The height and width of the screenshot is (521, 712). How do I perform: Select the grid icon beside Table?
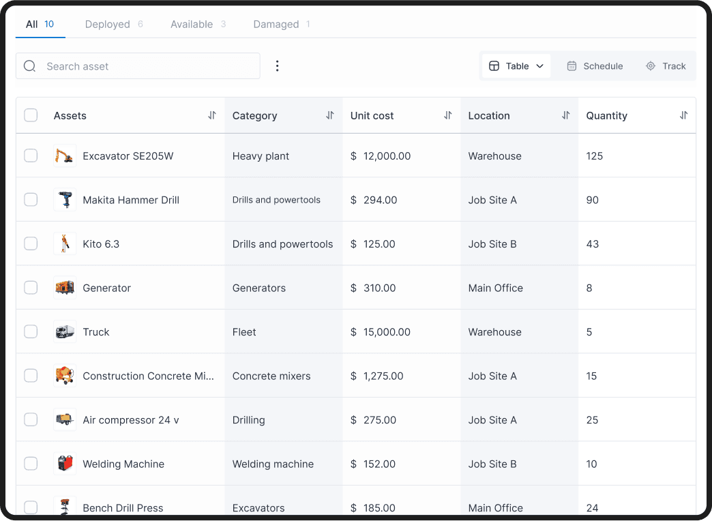493,65
